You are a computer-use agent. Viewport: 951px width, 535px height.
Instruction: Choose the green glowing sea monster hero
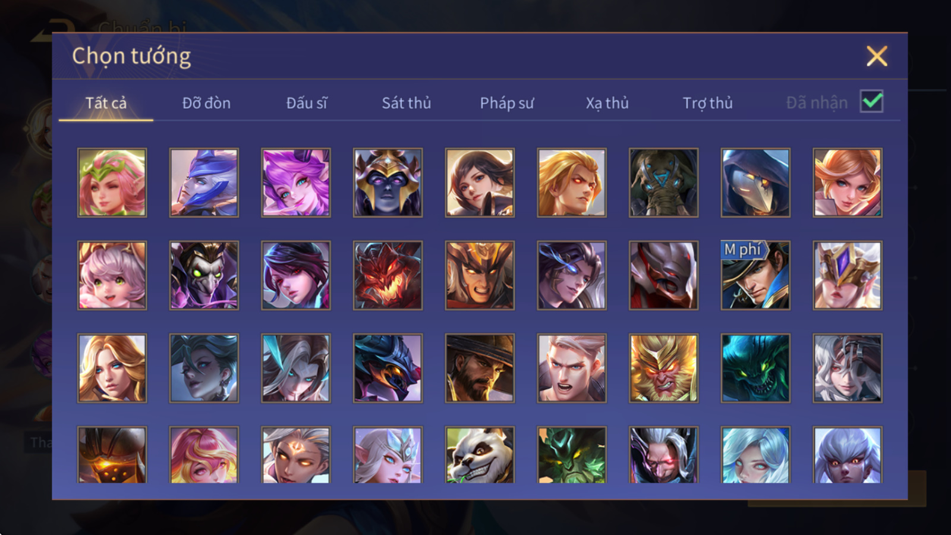click(x=755, y=368)
